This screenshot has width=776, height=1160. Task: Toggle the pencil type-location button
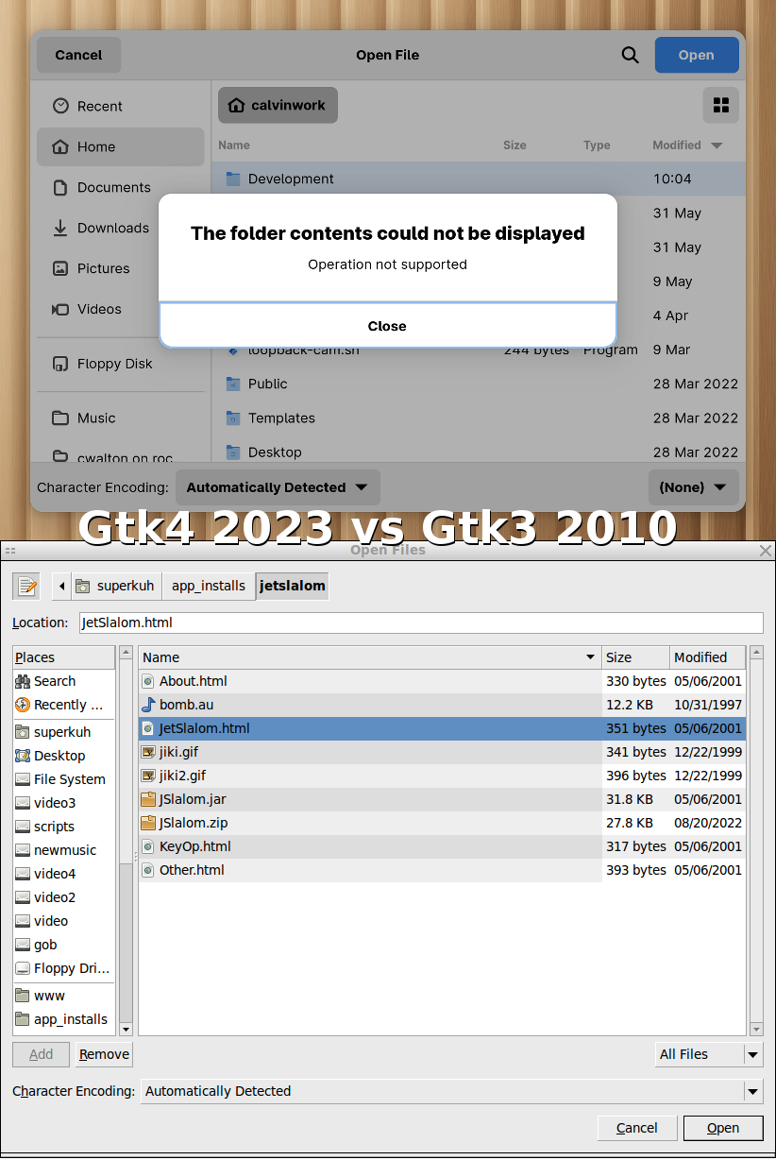26,586
